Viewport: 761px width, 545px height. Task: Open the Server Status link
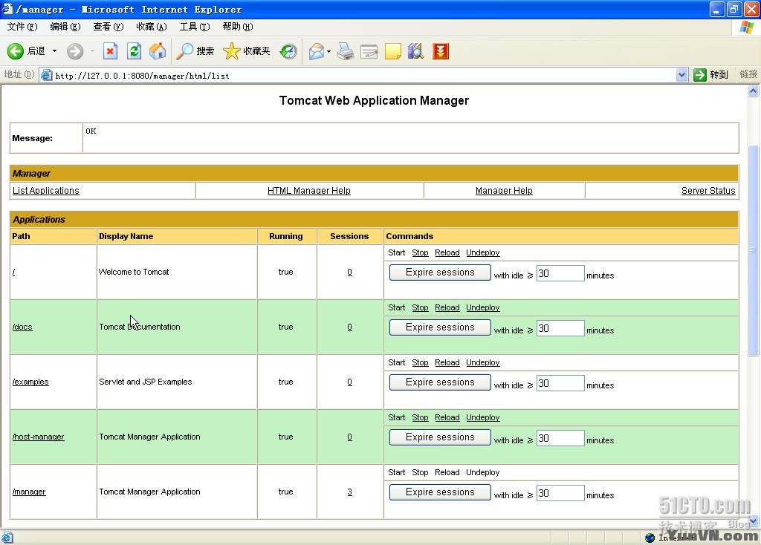(707, 191)
